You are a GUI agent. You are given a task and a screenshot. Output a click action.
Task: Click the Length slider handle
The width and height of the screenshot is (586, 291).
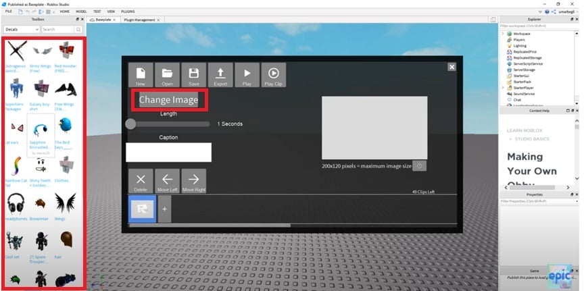point(131,124)
